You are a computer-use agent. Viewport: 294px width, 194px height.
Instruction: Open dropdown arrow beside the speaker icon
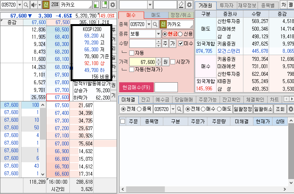pos(39,5)
